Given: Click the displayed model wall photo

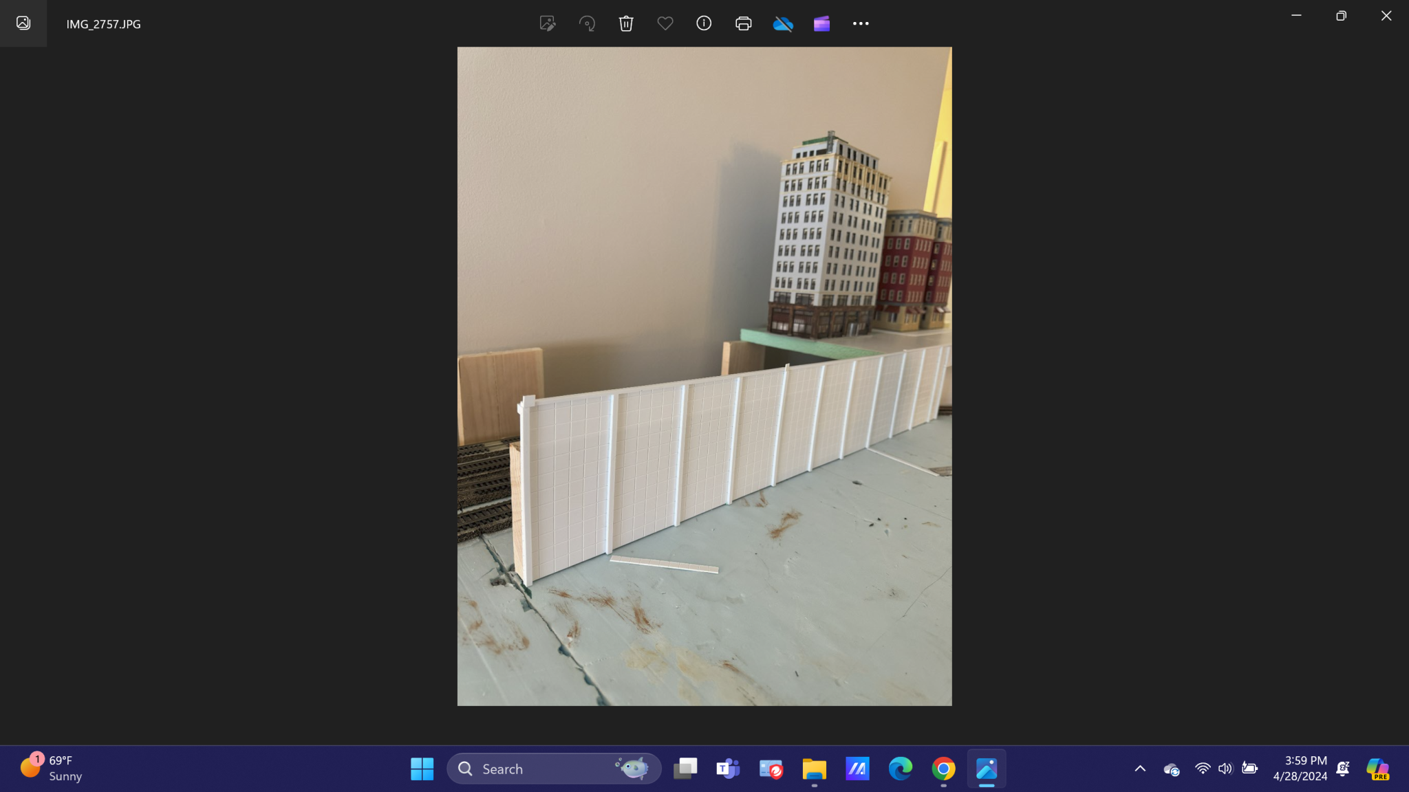Looking at the screenshot, I should pos(704,376).
